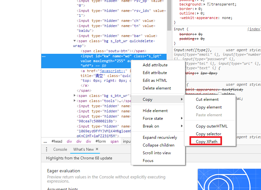Image resolution: width=261 pixels, height=190 pixels.
Task: Expand the background CSS property triangle
Action: [x=204, y=4]
